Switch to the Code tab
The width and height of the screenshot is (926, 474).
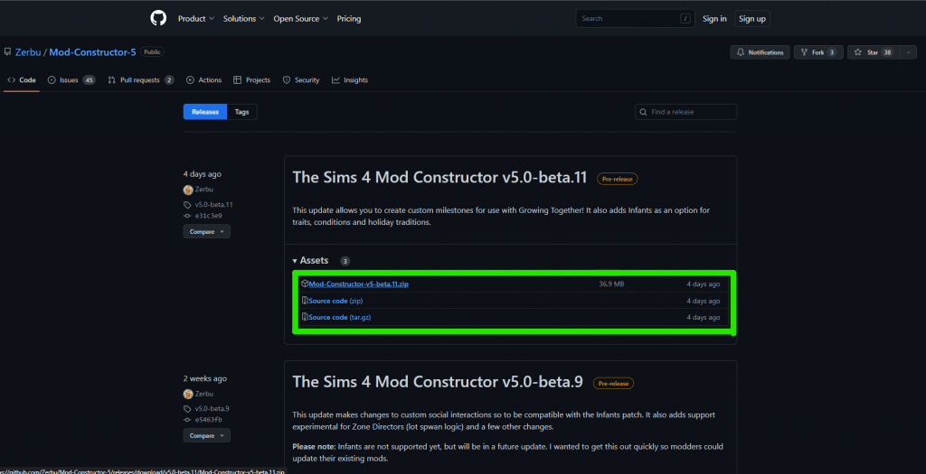[x=22, y=80]
